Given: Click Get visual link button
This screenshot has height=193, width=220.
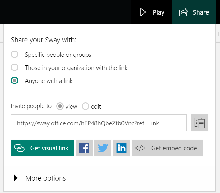Looking at the screenshot, I should click(42, 148).
